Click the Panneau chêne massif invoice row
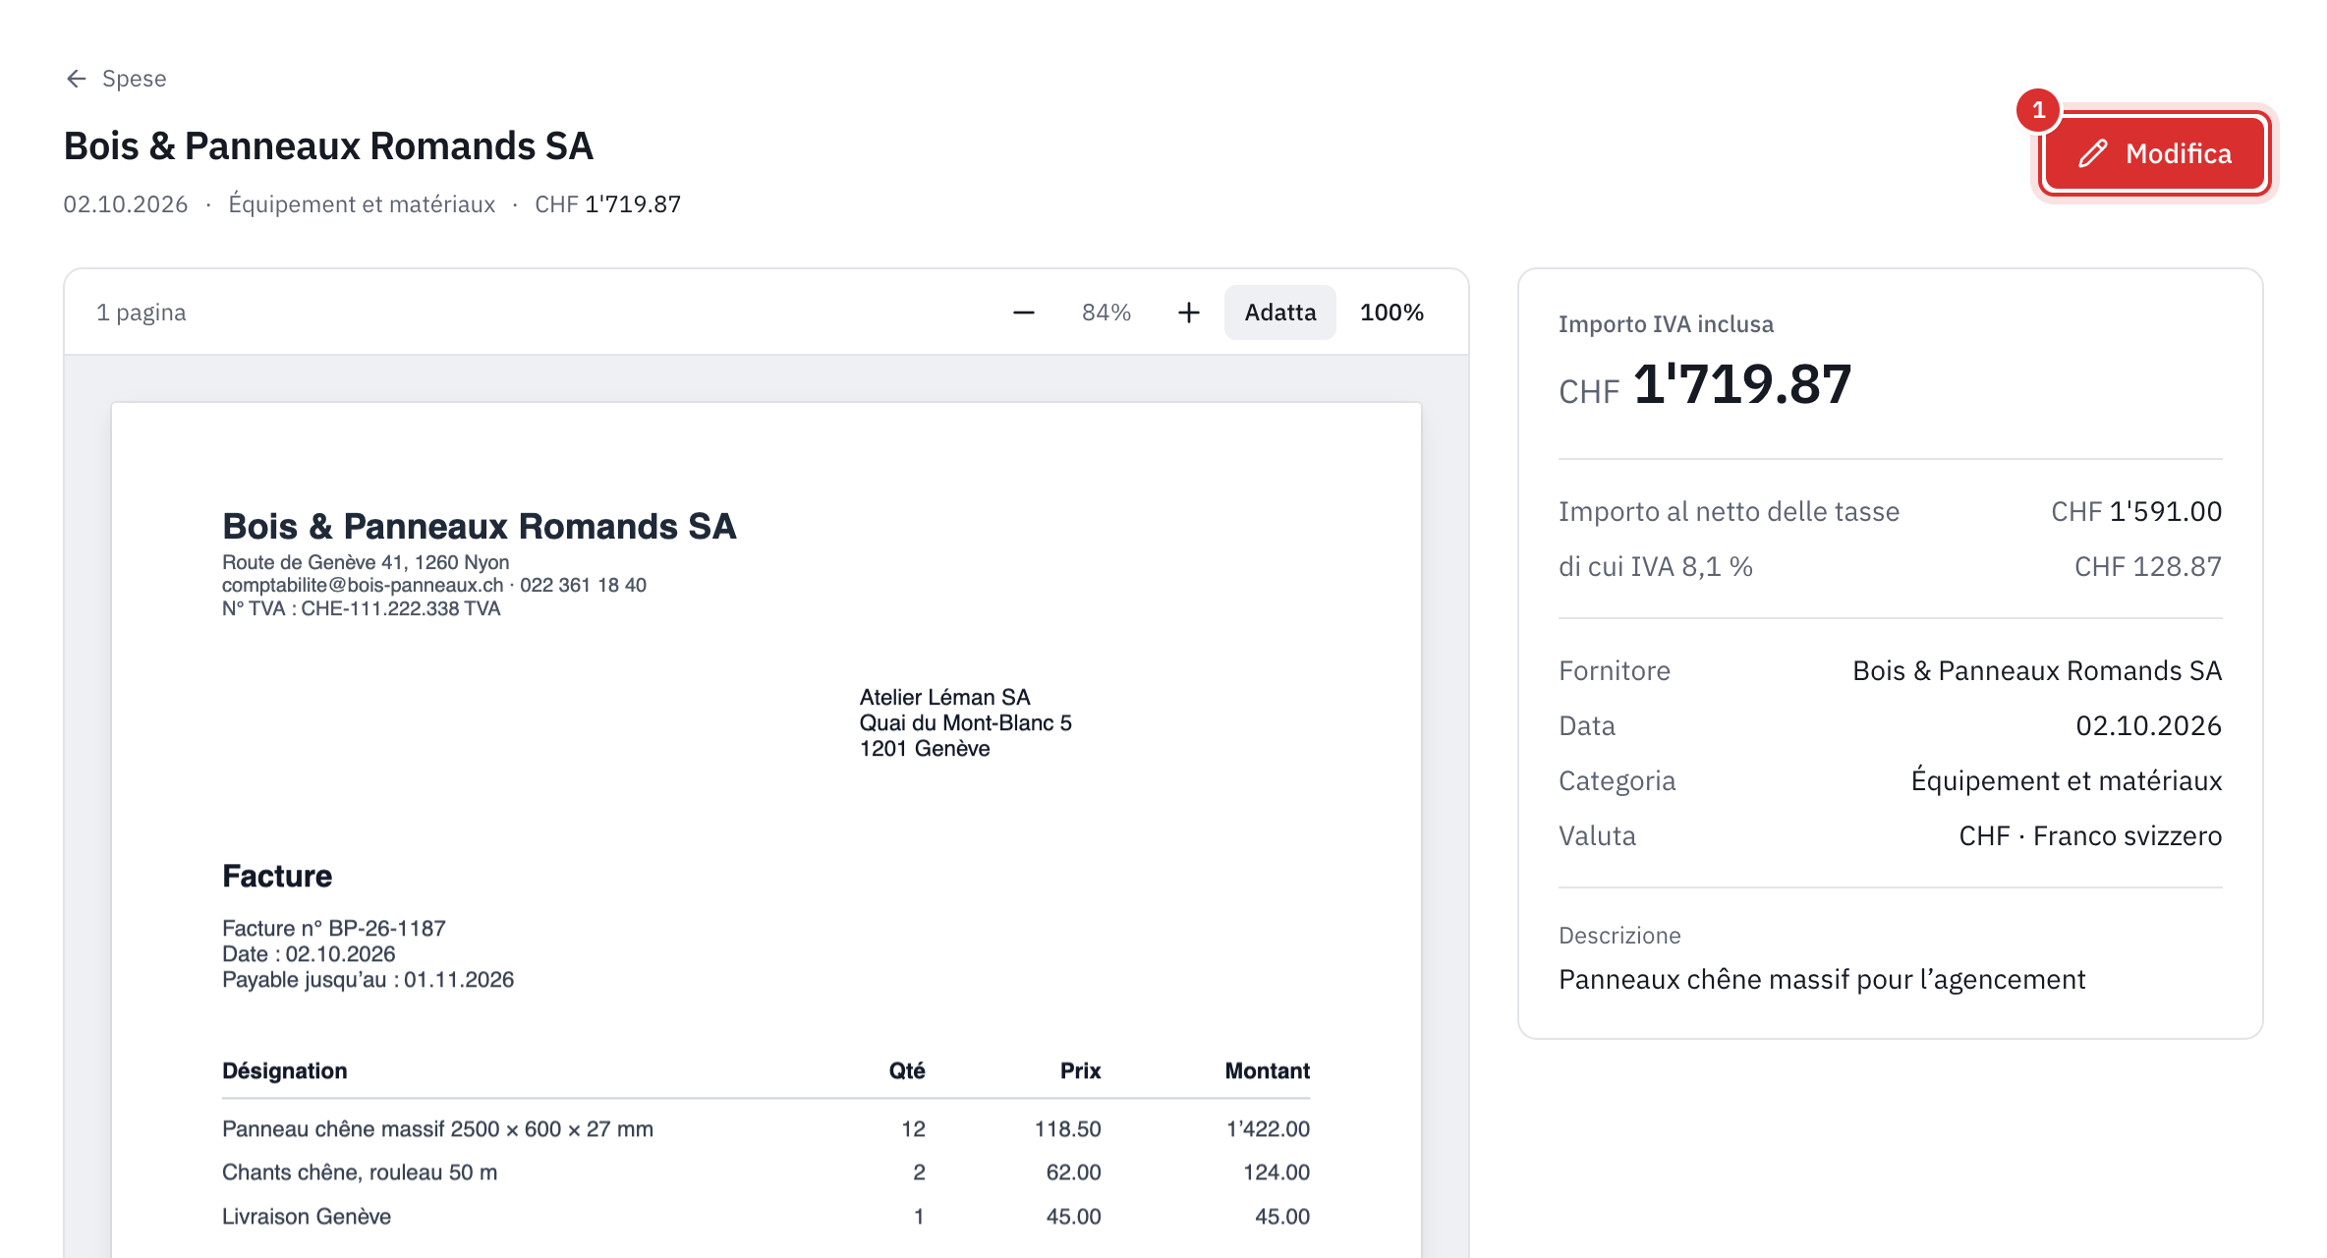Screen dimensions: 2327x1258 [x=766, y=1128]
